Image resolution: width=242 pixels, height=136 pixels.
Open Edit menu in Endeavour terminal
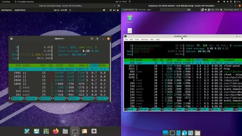tap(131, 39)
